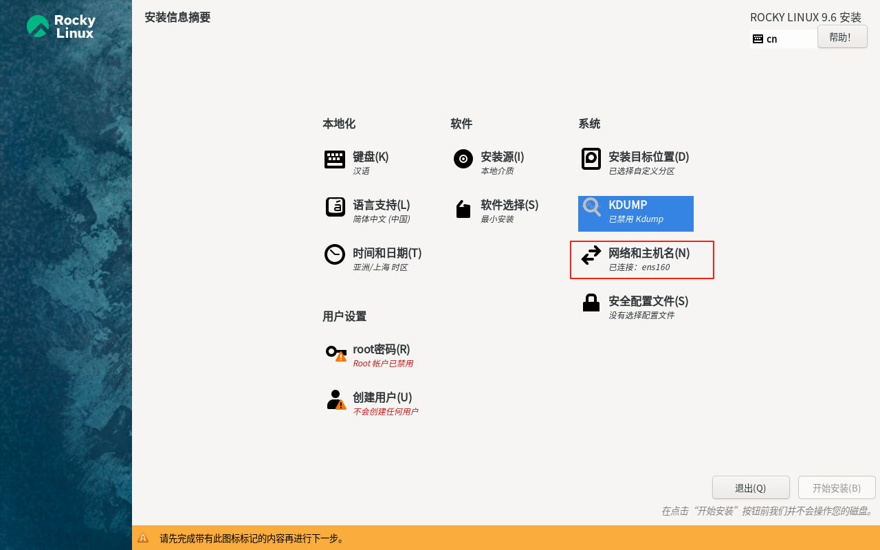
Task: Click the create user person icon
Action: point(336,400)
